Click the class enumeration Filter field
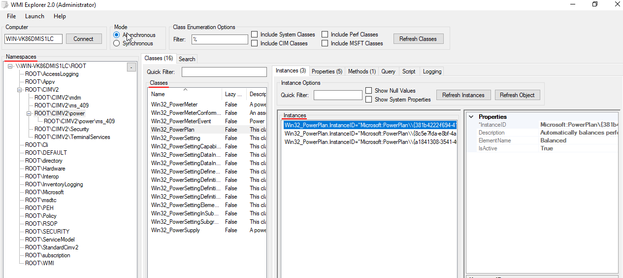 (x=220, y=39)
